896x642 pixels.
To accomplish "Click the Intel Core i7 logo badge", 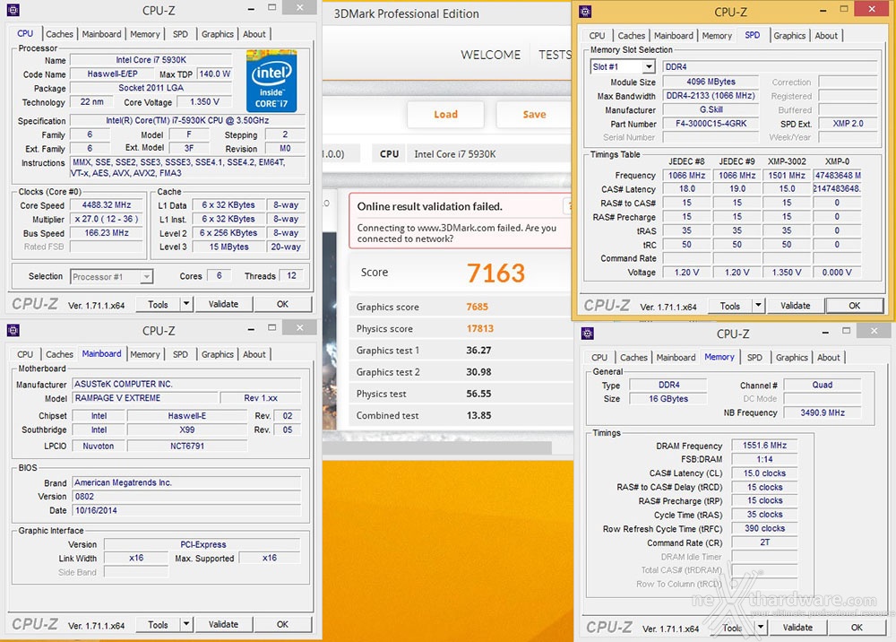I will pyautogui.click(x=271, y=81).
